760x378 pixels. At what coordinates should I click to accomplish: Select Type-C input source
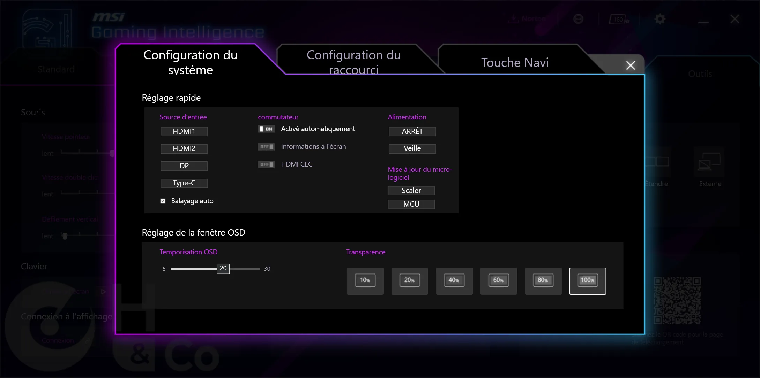184,183
